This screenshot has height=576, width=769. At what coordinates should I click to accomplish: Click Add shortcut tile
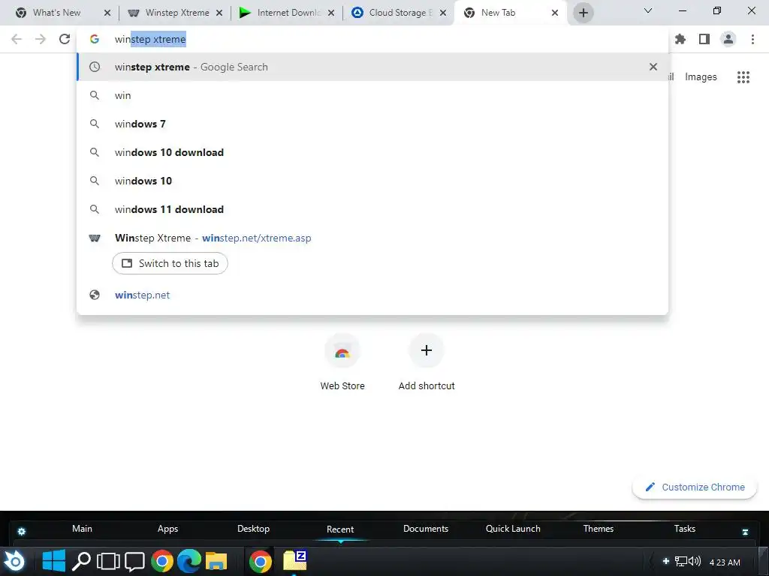tap(427, 362)
